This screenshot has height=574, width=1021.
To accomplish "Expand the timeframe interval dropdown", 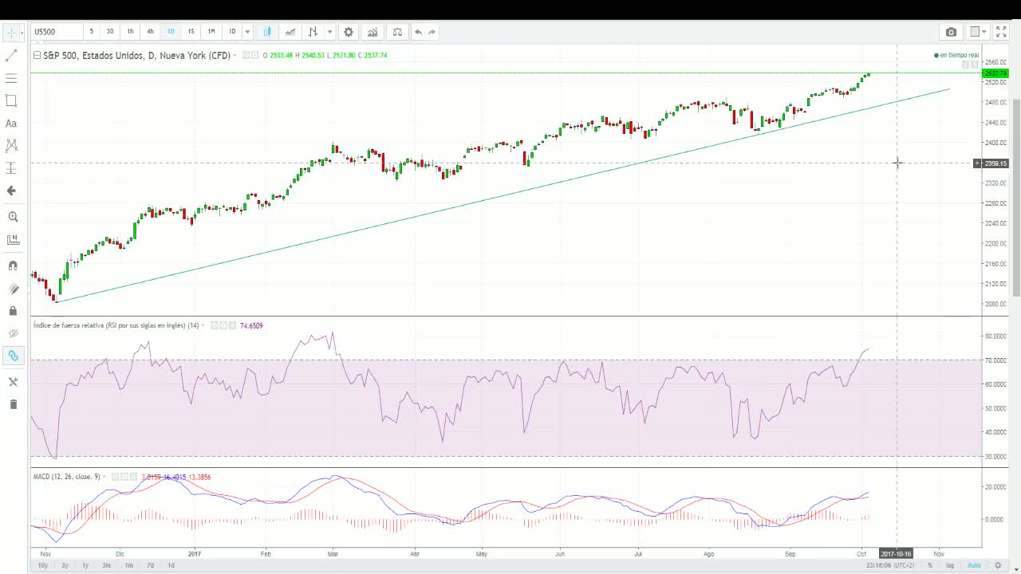I will tap(247, 32).
